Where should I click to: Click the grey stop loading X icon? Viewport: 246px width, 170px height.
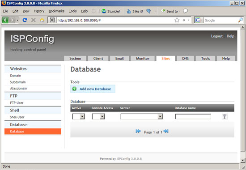click(x=33, y=20)
